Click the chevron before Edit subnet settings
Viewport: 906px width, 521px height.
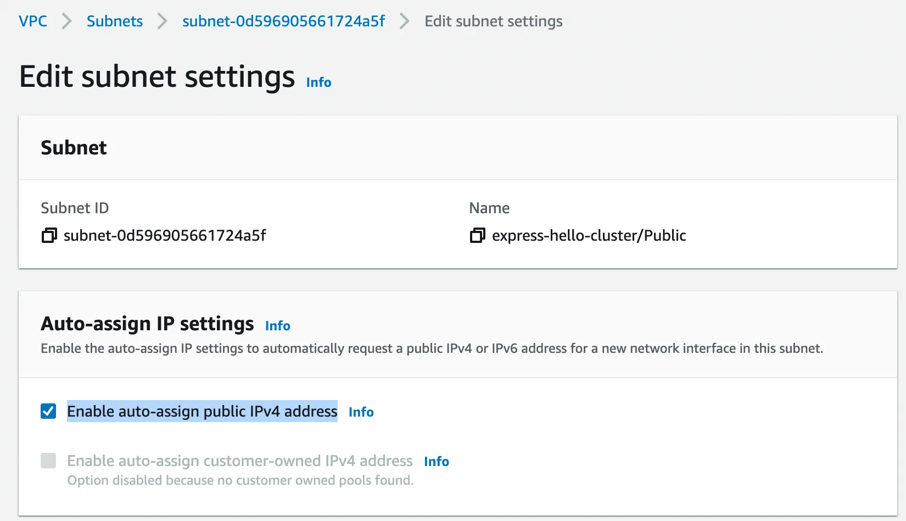pyautogui.click(x=405, y=21)
